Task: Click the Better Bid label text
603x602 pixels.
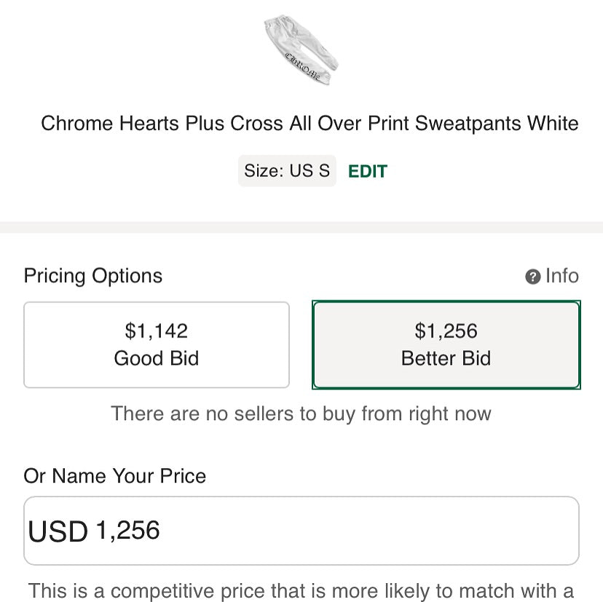Action: 446,358
